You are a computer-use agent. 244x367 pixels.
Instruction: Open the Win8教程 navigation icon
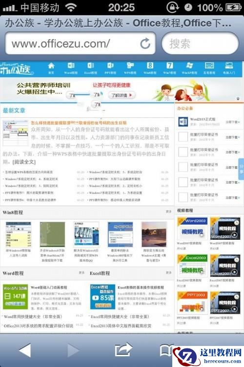tap(150, 68)
